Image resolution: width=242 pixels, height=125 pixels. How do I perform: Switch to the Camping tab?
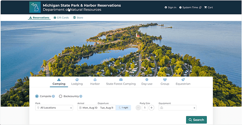click(x=59, y=82)
